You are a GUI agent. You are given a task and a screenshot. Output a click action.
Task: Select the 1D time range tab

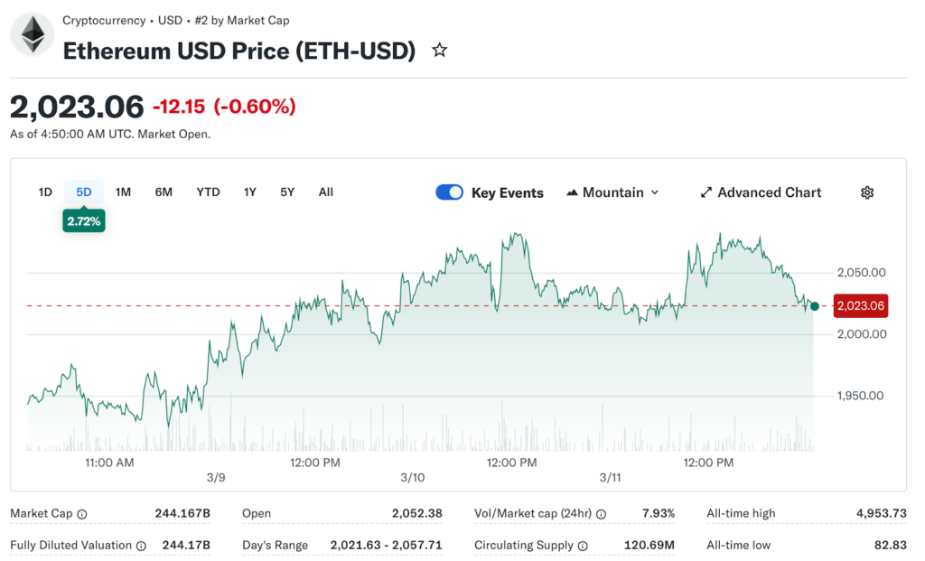click(x=45, y=192)
